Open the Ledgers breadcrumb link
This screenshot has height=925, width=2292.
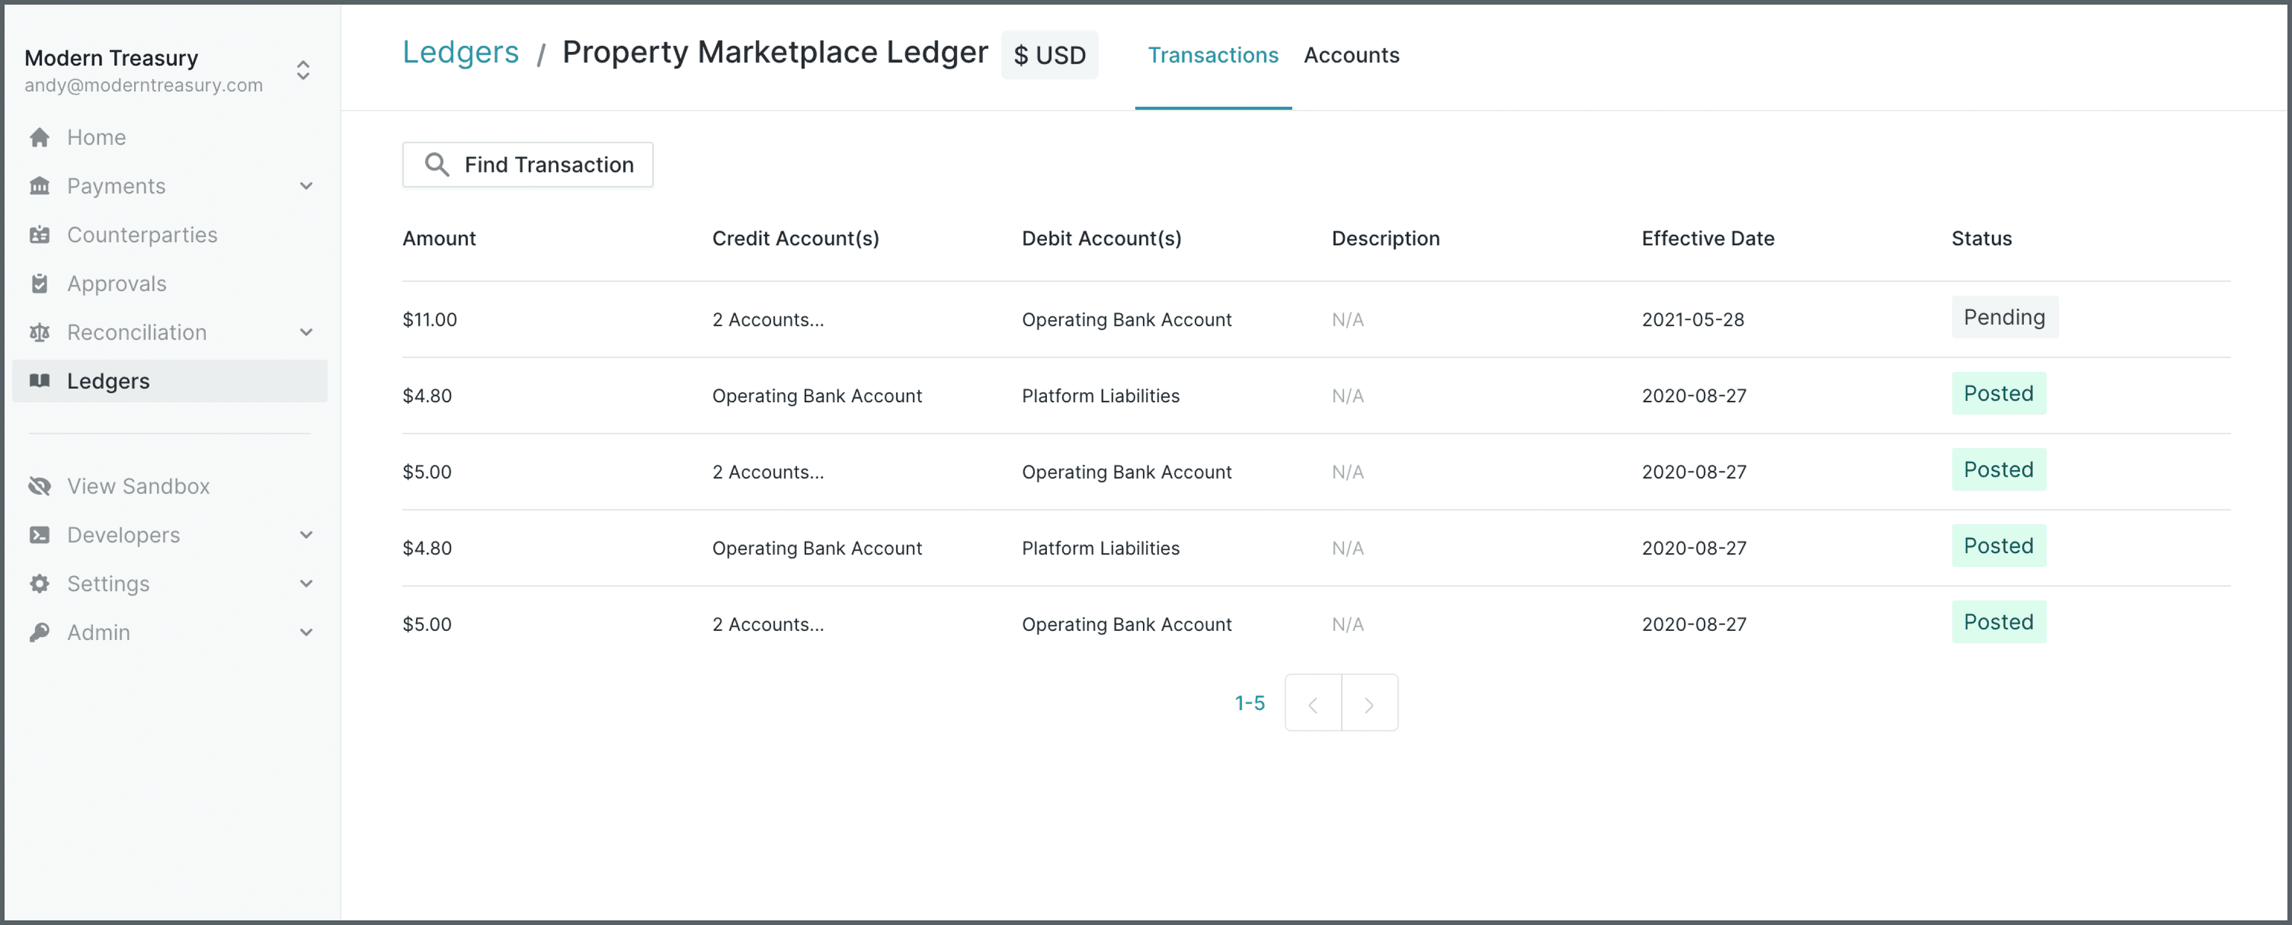click(x=460, y=51)
